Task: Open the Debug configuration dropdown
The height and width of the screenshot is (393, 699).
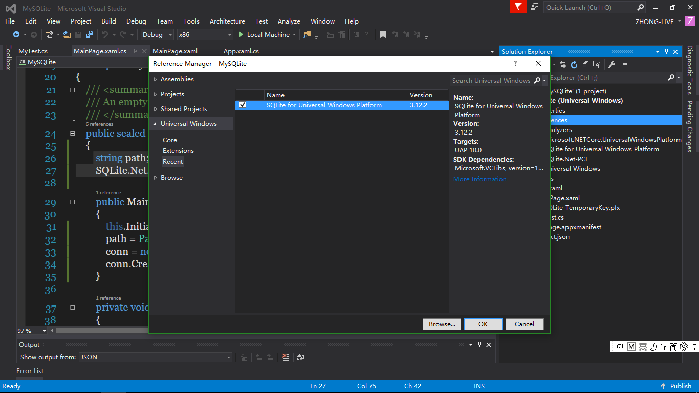Action: pos(157,35)
